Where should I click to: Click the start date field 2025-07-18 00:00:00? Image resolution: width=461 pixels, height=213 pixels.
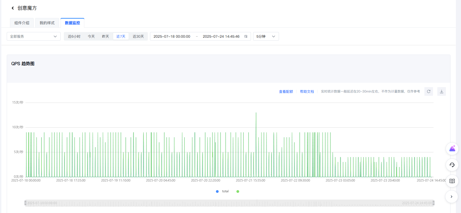coord(172,36)
